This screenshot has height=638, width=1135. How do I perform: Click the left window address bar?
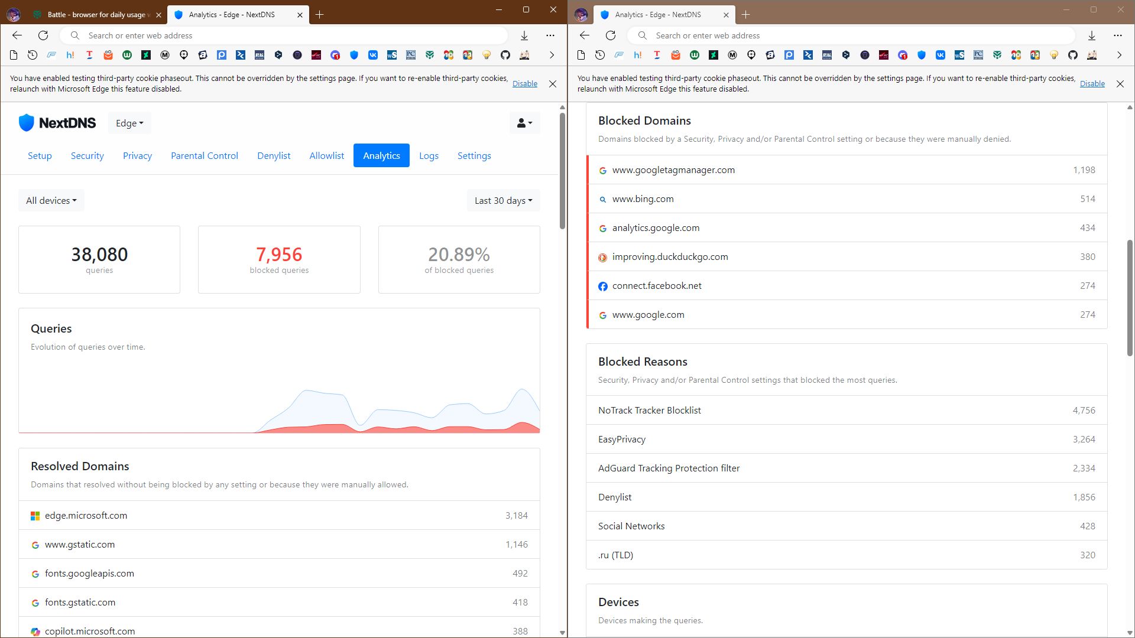[x=284, y=35]
